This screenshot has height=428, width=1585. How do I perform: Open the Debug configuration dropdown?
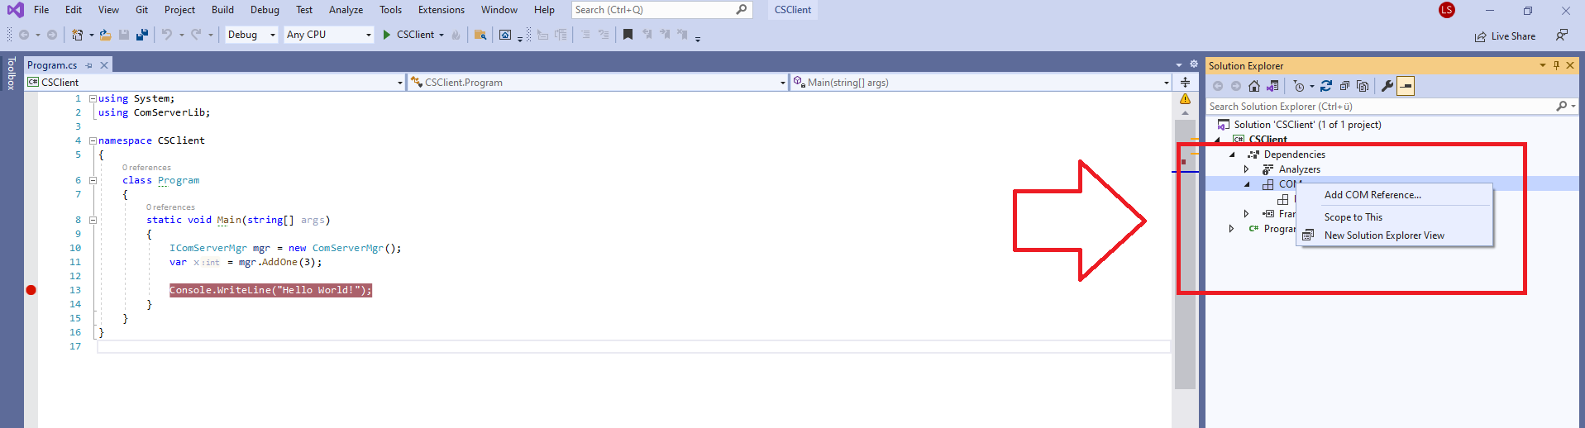(x=251, y=35)
